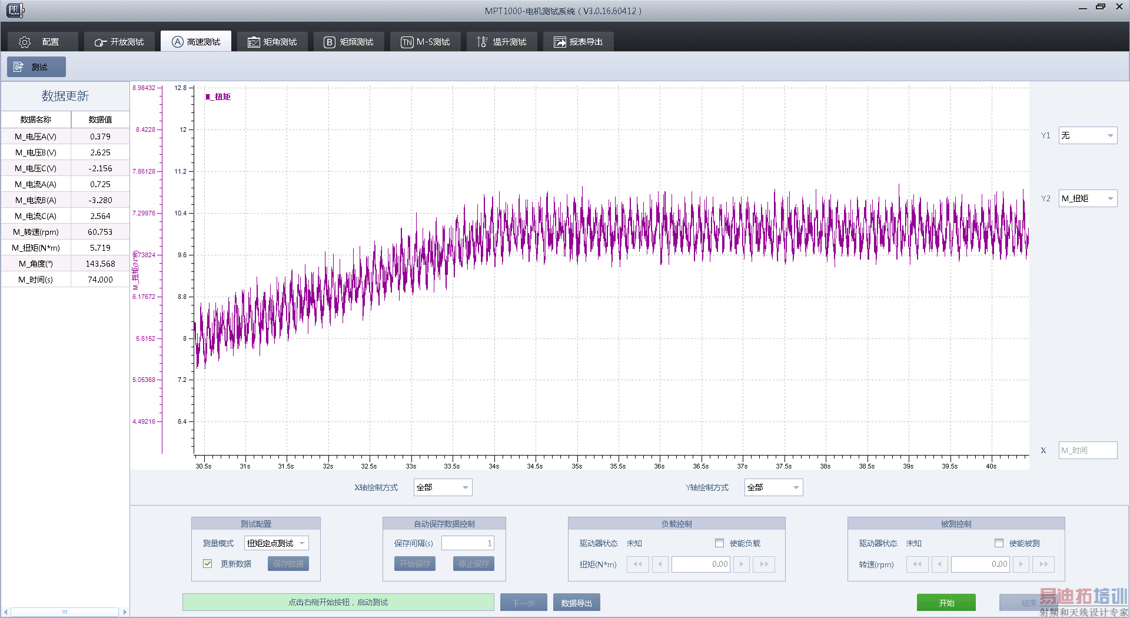Enable the 使能负载 checkbox

(x=719, y=543)
